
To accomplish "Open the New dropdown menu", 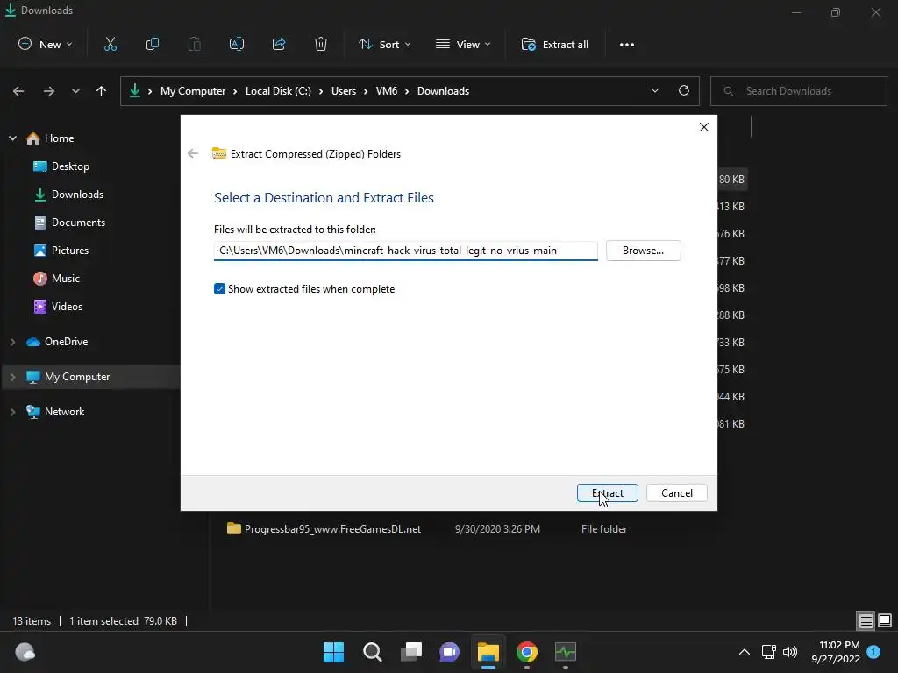I will [46, 44].
